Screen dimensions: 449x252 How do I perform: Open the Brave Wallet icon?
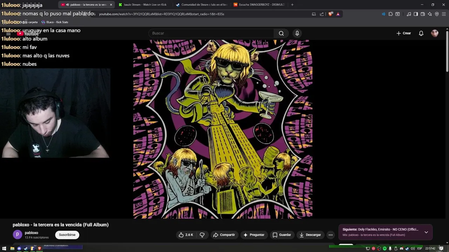point(423,14)
